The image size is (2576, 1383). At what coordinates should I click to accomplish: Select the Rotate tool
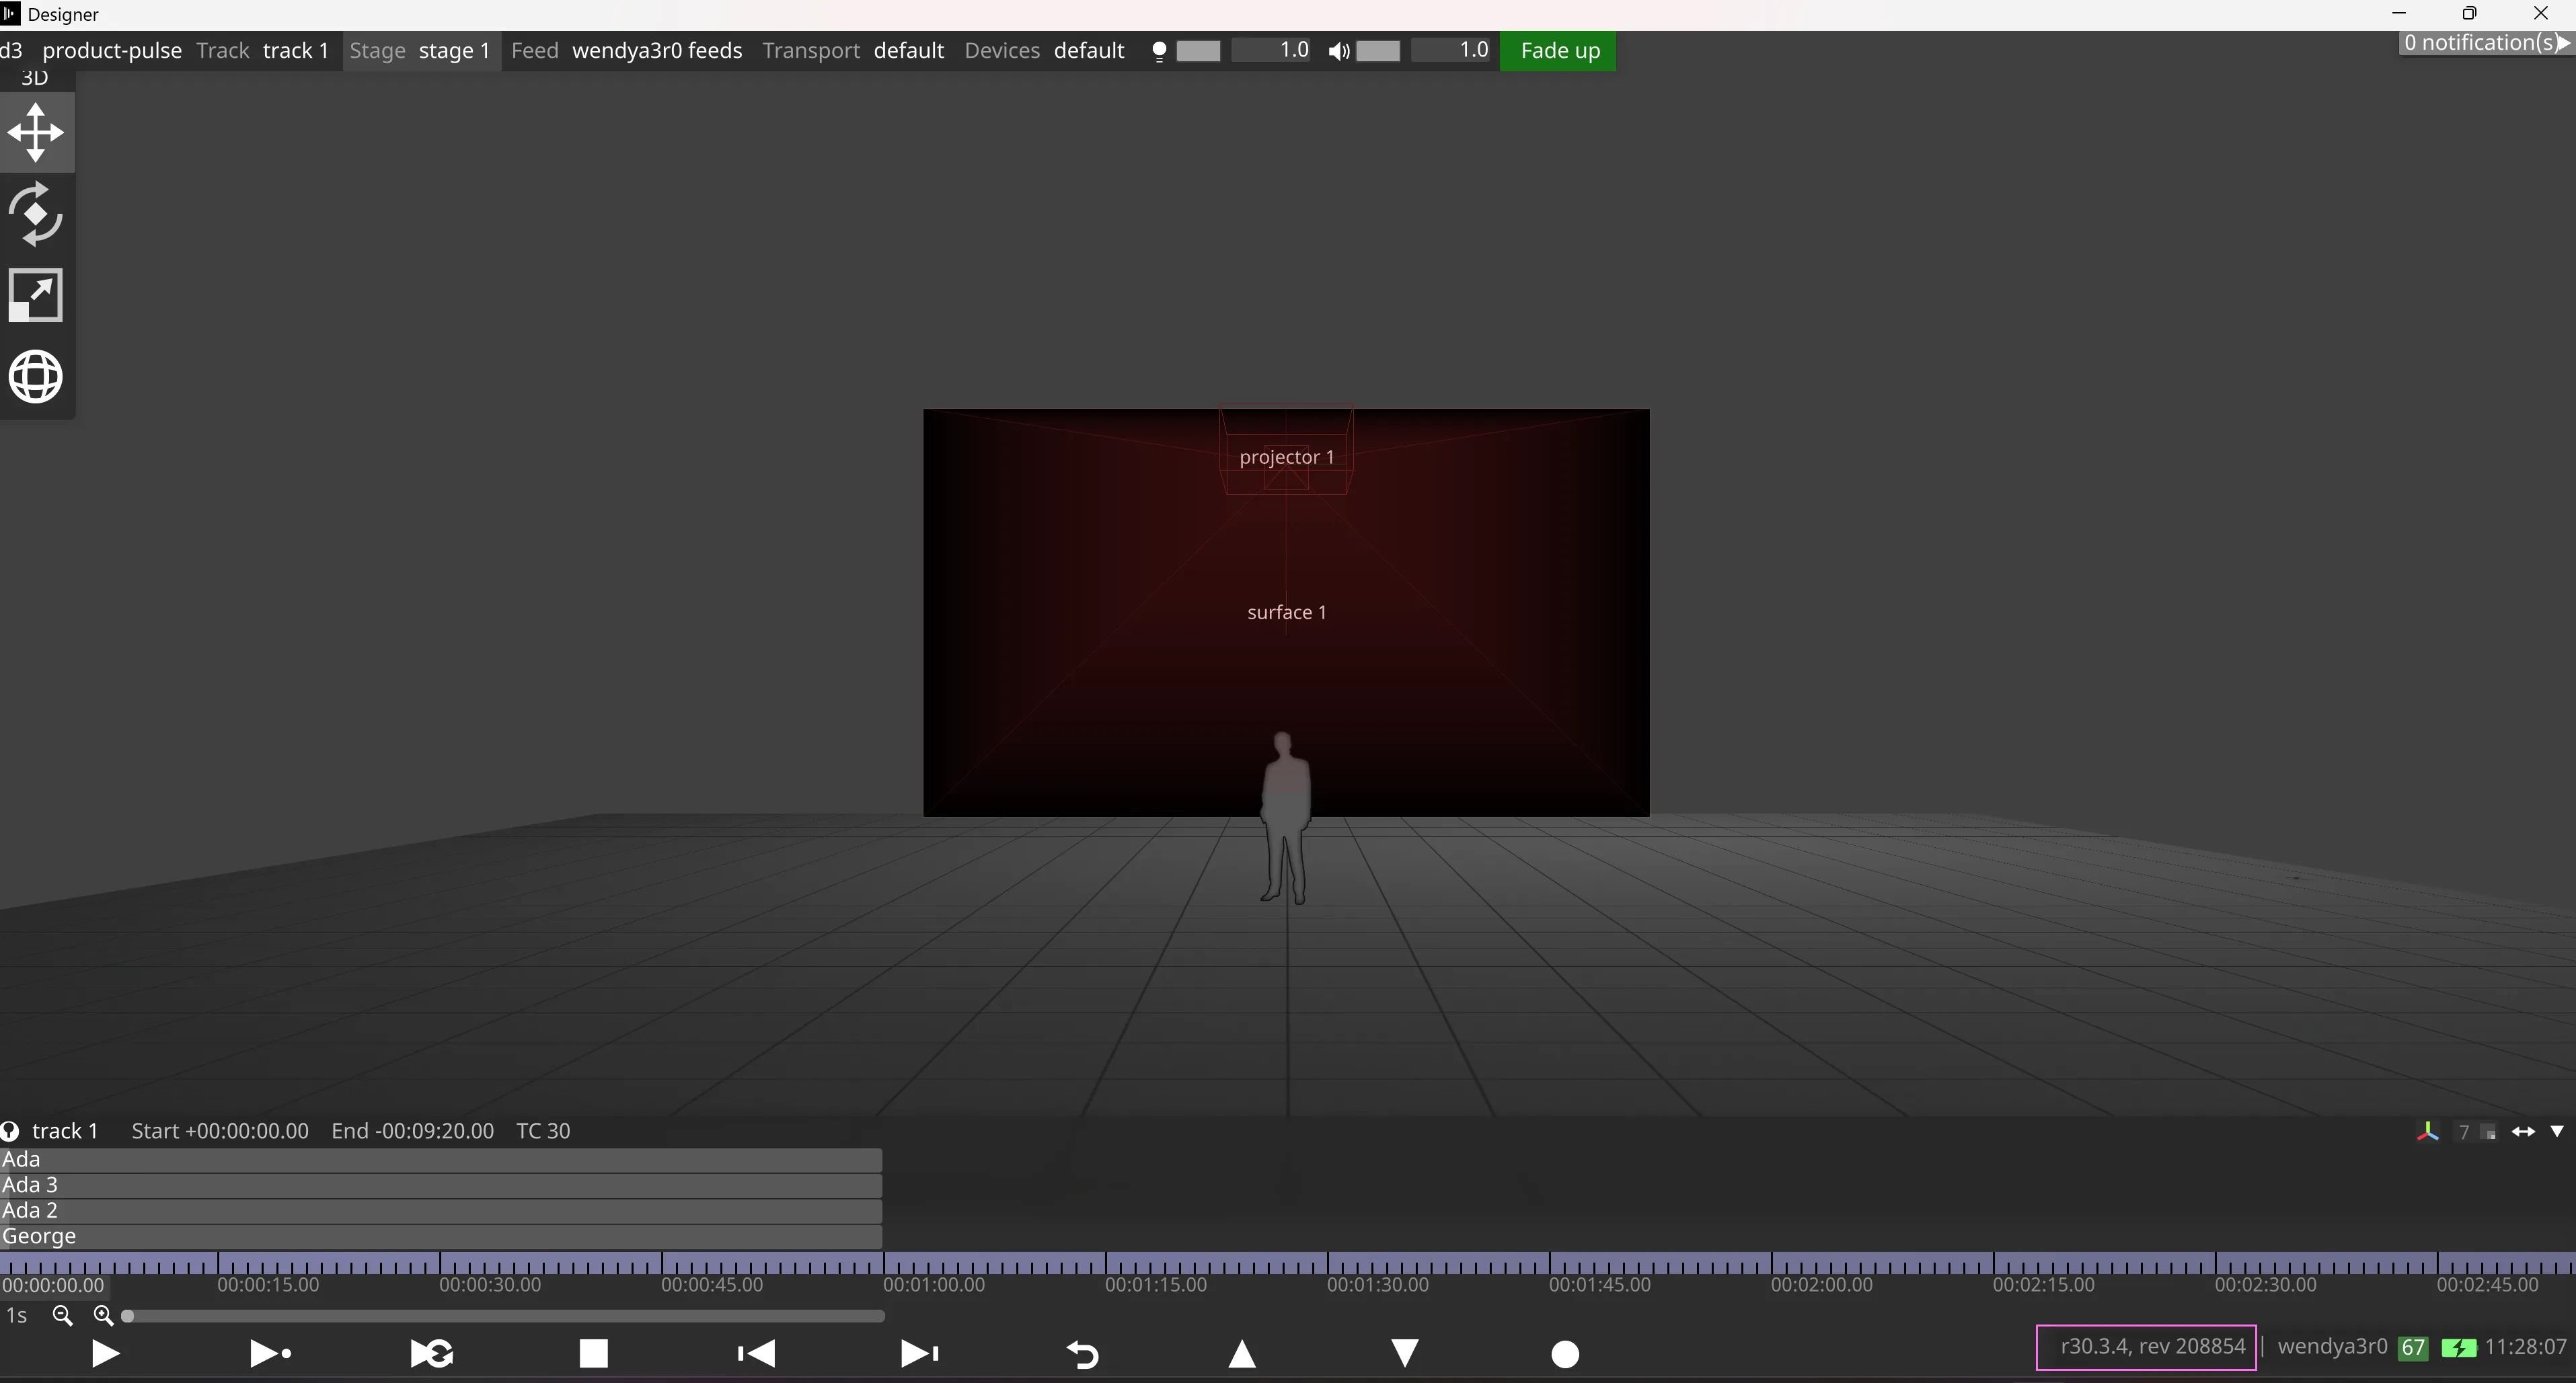click(x=36, y=214)
